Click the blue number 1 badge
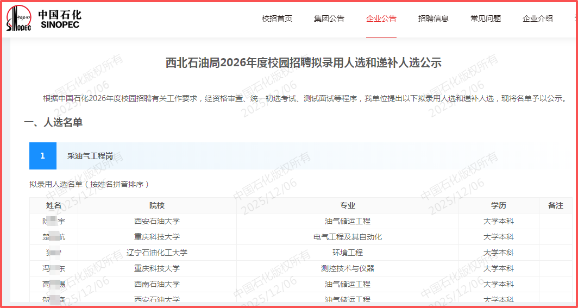This screenshot has height=308, width=578. [x=43, y=156]
